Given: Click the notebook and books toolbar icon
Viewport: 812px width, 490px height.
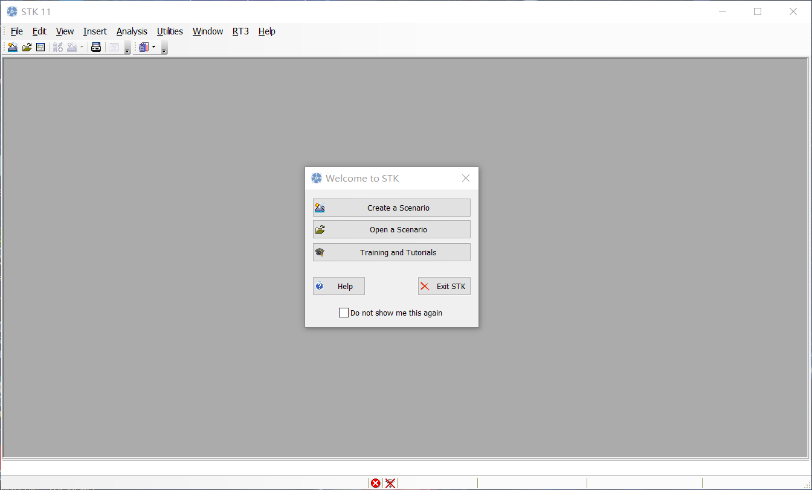Looking at the screenshot, I should tap(143, 47).
